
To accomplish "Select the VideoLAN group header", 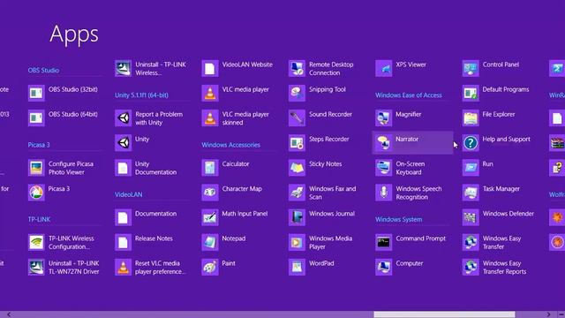I will click(129, 194).
